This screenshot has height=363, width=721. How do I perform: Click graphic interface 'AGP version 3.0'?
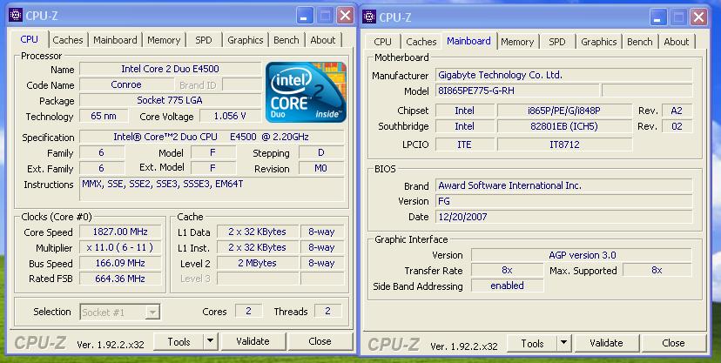click(x=582, y=255)
